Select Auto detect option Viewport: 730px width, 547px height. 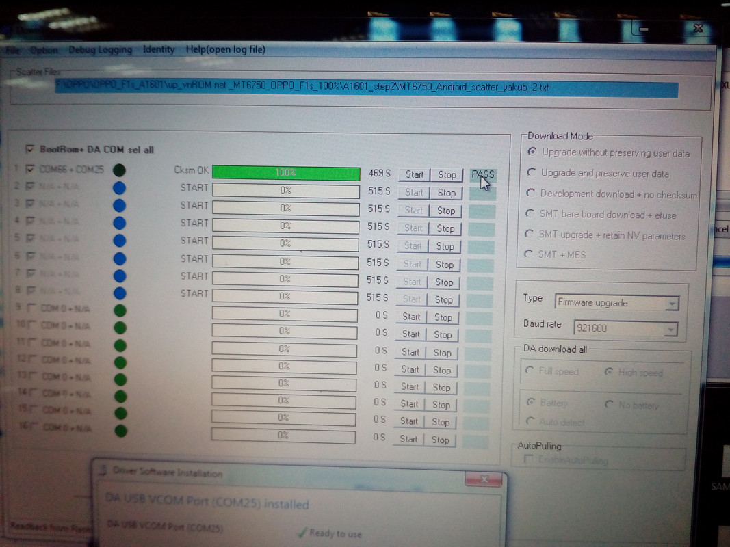530,421
